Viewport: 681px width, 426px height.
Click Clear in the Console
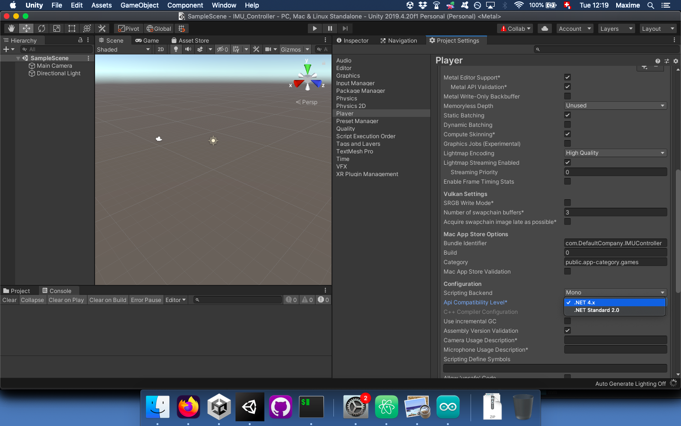pos(9,300)
